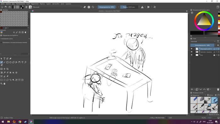Open brush blending mode dropdown in toolbar
Image resolution: width=220 pixels, height=124 pixels.
(57, 7)
